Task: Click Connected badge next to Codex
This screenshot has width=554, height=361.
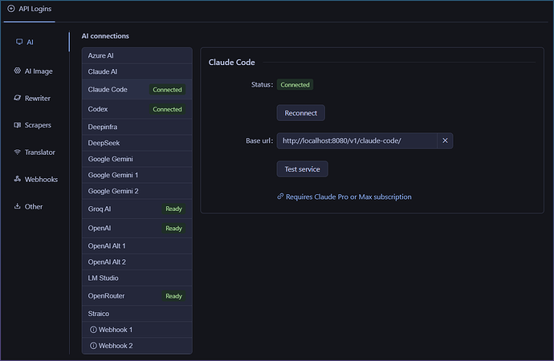Action: (x=167, y=109)
